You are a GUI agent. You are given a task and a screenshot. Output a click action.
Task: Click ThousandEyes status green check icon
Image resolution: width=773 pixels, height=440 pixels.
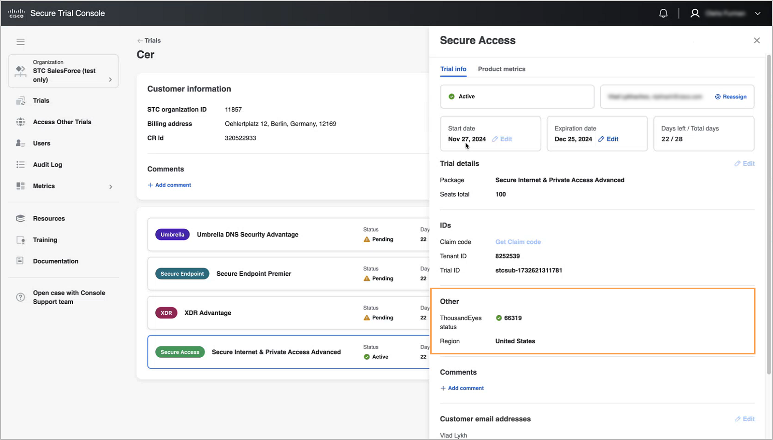(498, 318)
